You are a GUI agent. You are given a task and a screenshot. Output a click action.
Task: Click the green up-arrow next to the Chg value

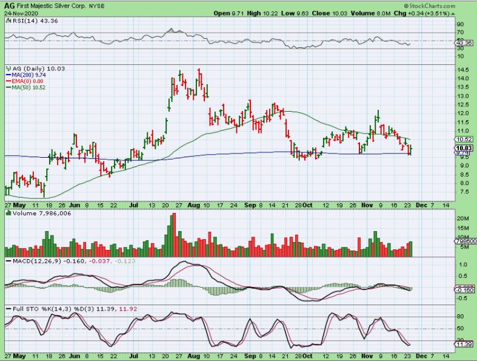click(453, 14)
